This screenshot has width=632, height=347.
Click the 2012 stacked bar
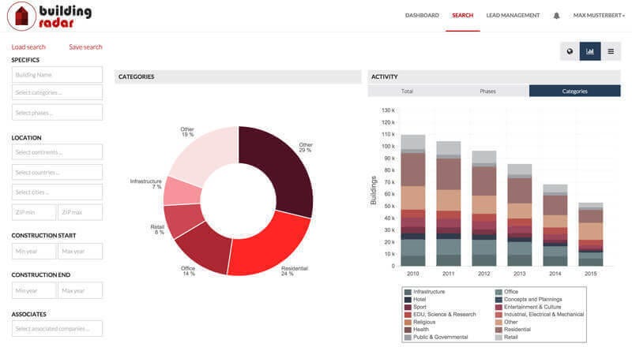click(x=484, y=208)
